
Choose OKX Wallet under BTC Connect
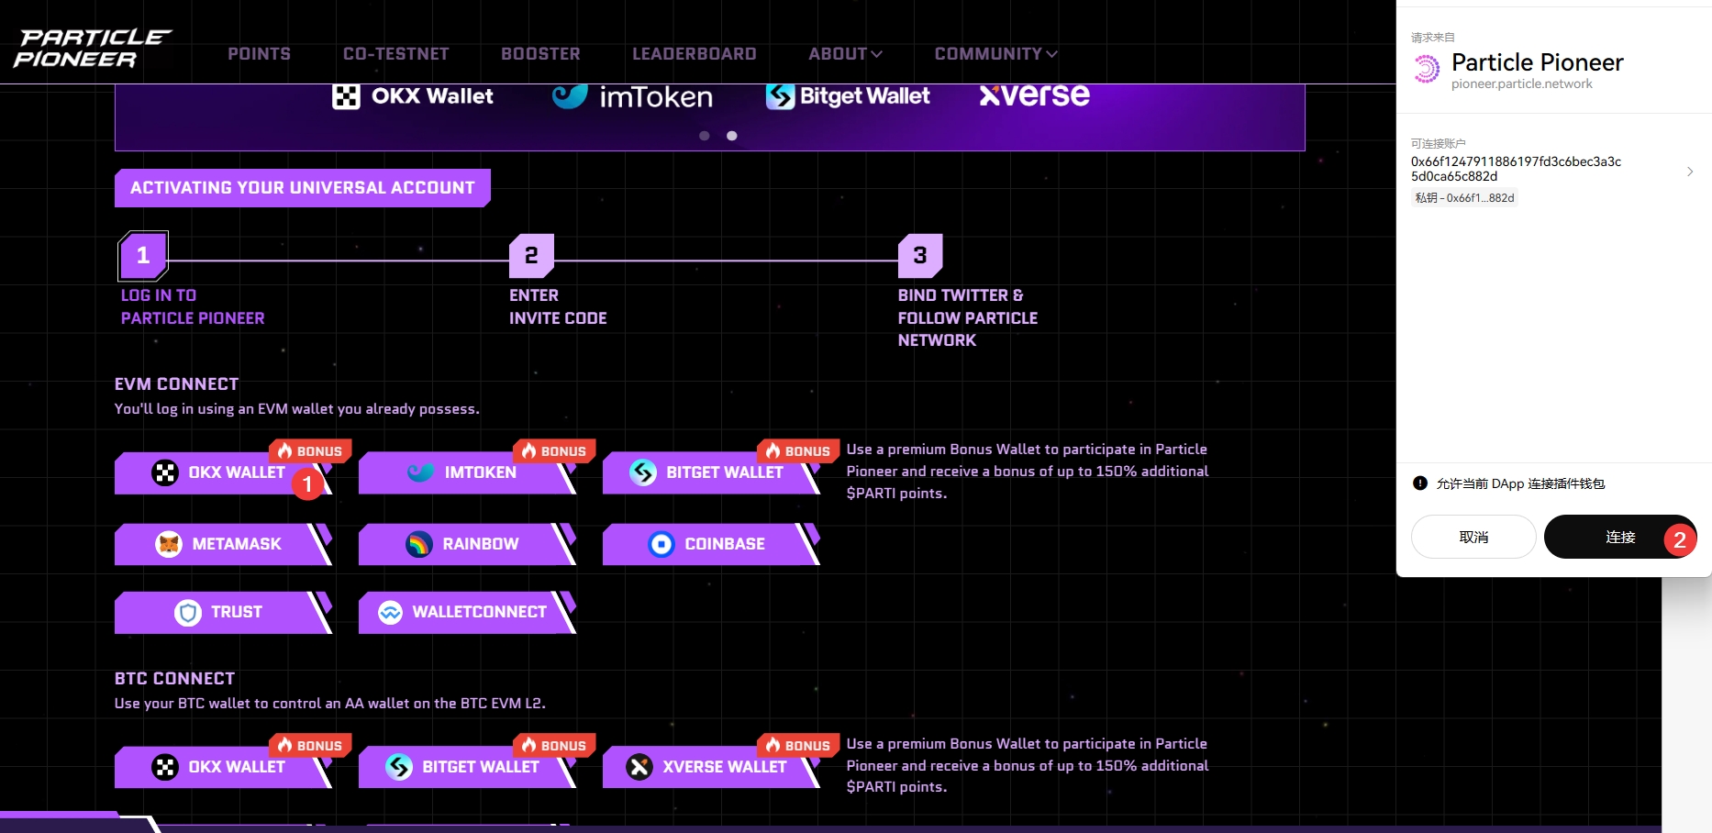coord(220,767)
